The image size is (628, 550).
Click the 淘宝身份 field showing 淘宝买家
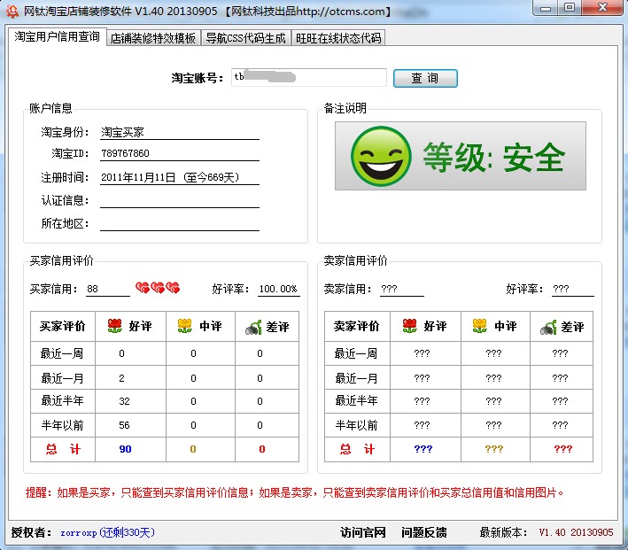coord(180,132)
